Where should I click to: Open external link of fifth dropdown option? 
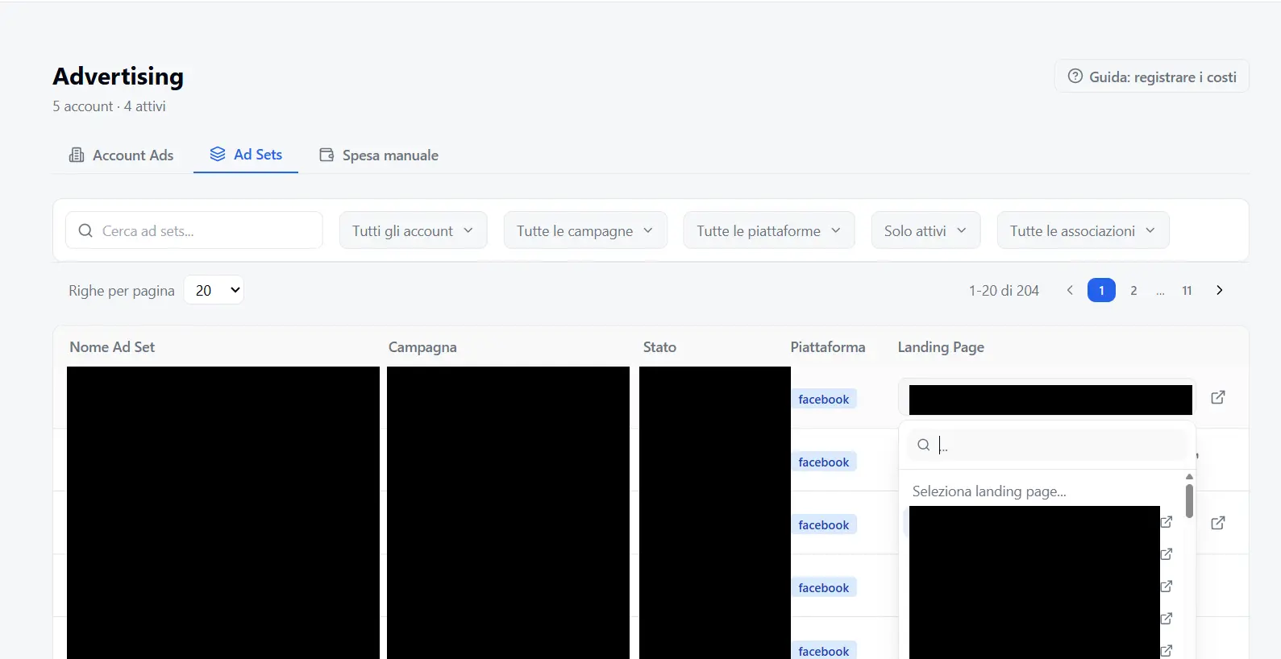[1167, 650]
